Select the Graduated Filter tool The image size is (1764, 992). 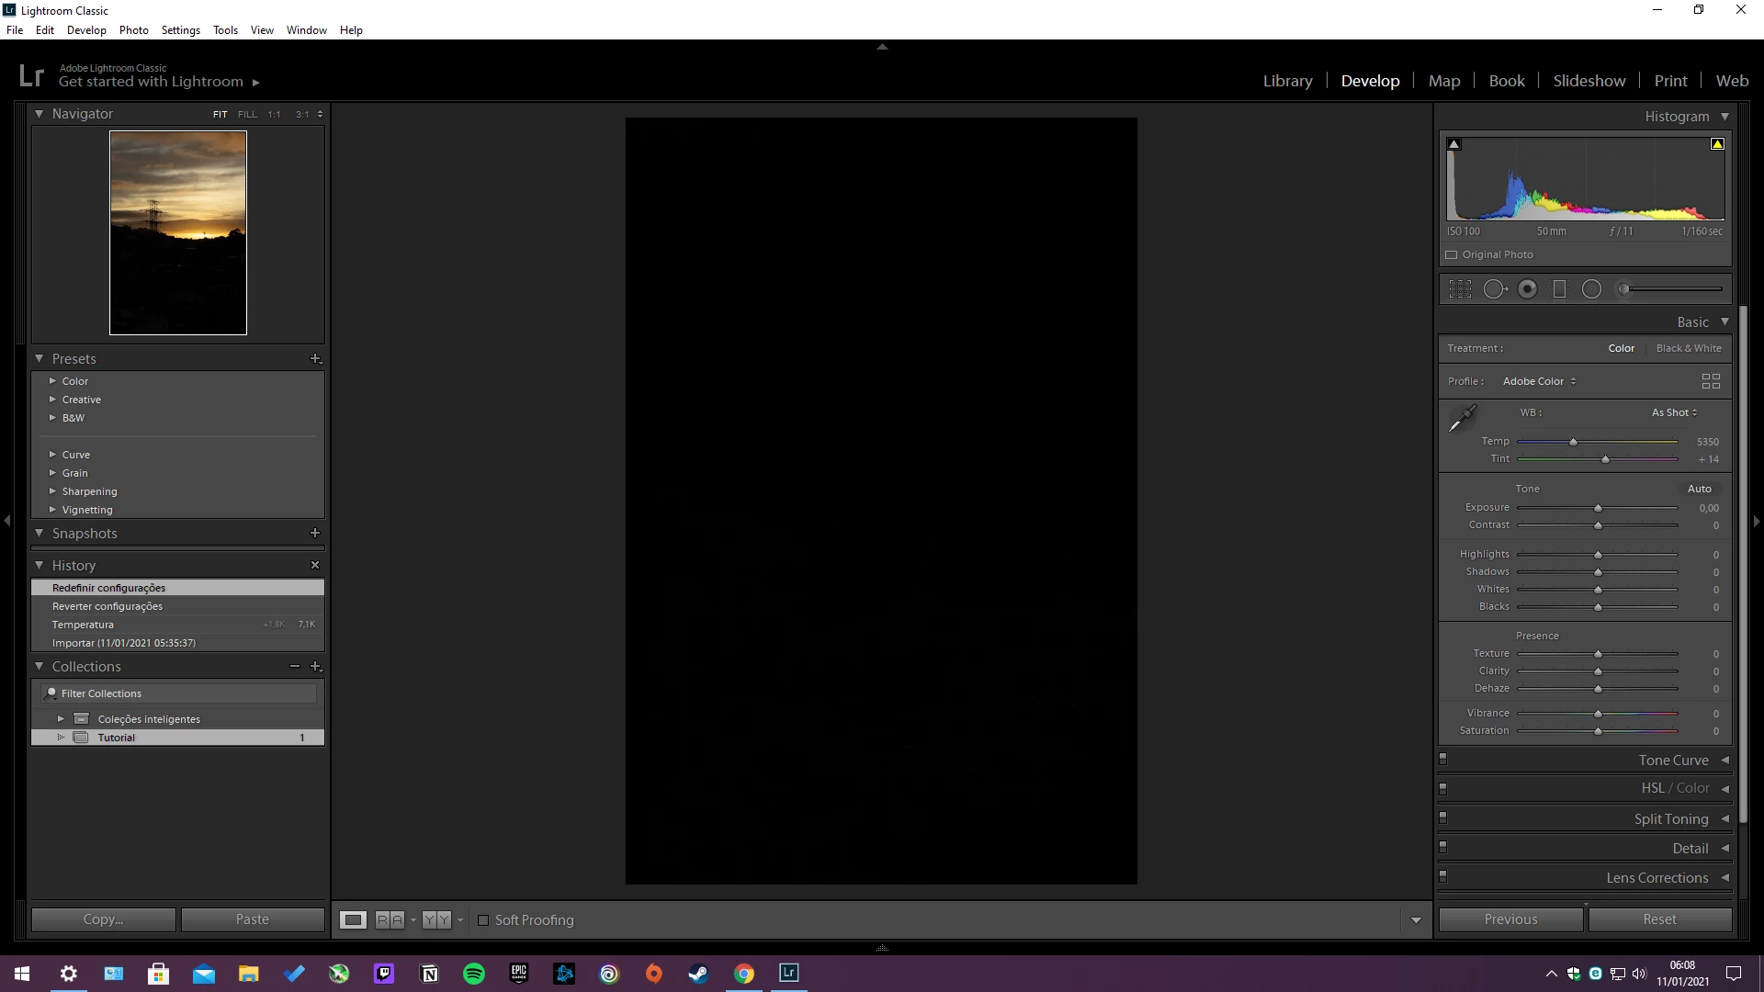coord(1559,289)
